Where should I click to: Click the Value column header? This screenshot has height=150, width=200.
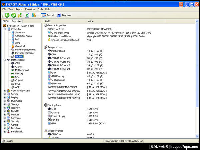click(126, 21)
